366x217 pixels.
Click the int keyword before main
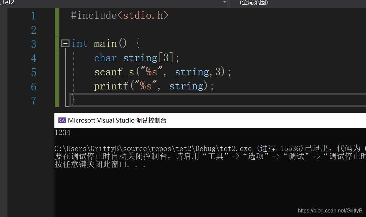pyautogui.click(x=79, y=44)
